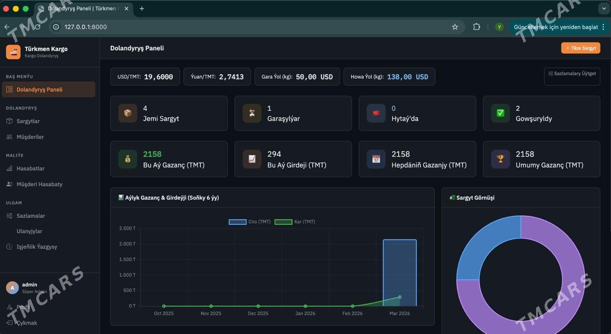
Task: Click the Türkmen Kargo logo icon
Action: click(13, 52)
